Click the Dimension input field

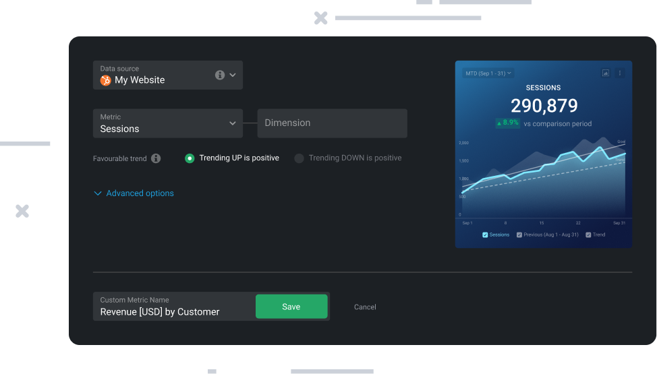click(333, 123)
